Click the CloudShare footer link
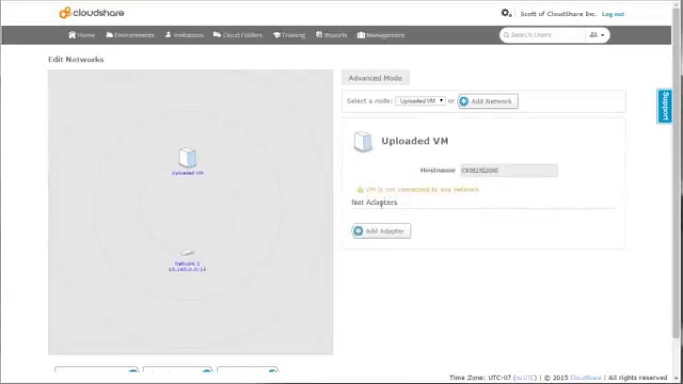This screenshot has width=683, height=384. (x=585, y=378)
